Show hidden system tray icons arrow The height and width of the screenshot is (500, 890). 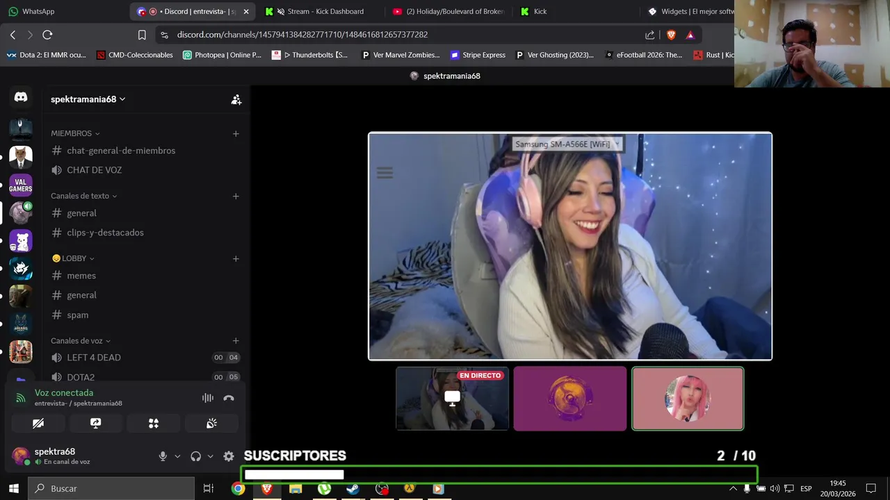tap(732, 489)
